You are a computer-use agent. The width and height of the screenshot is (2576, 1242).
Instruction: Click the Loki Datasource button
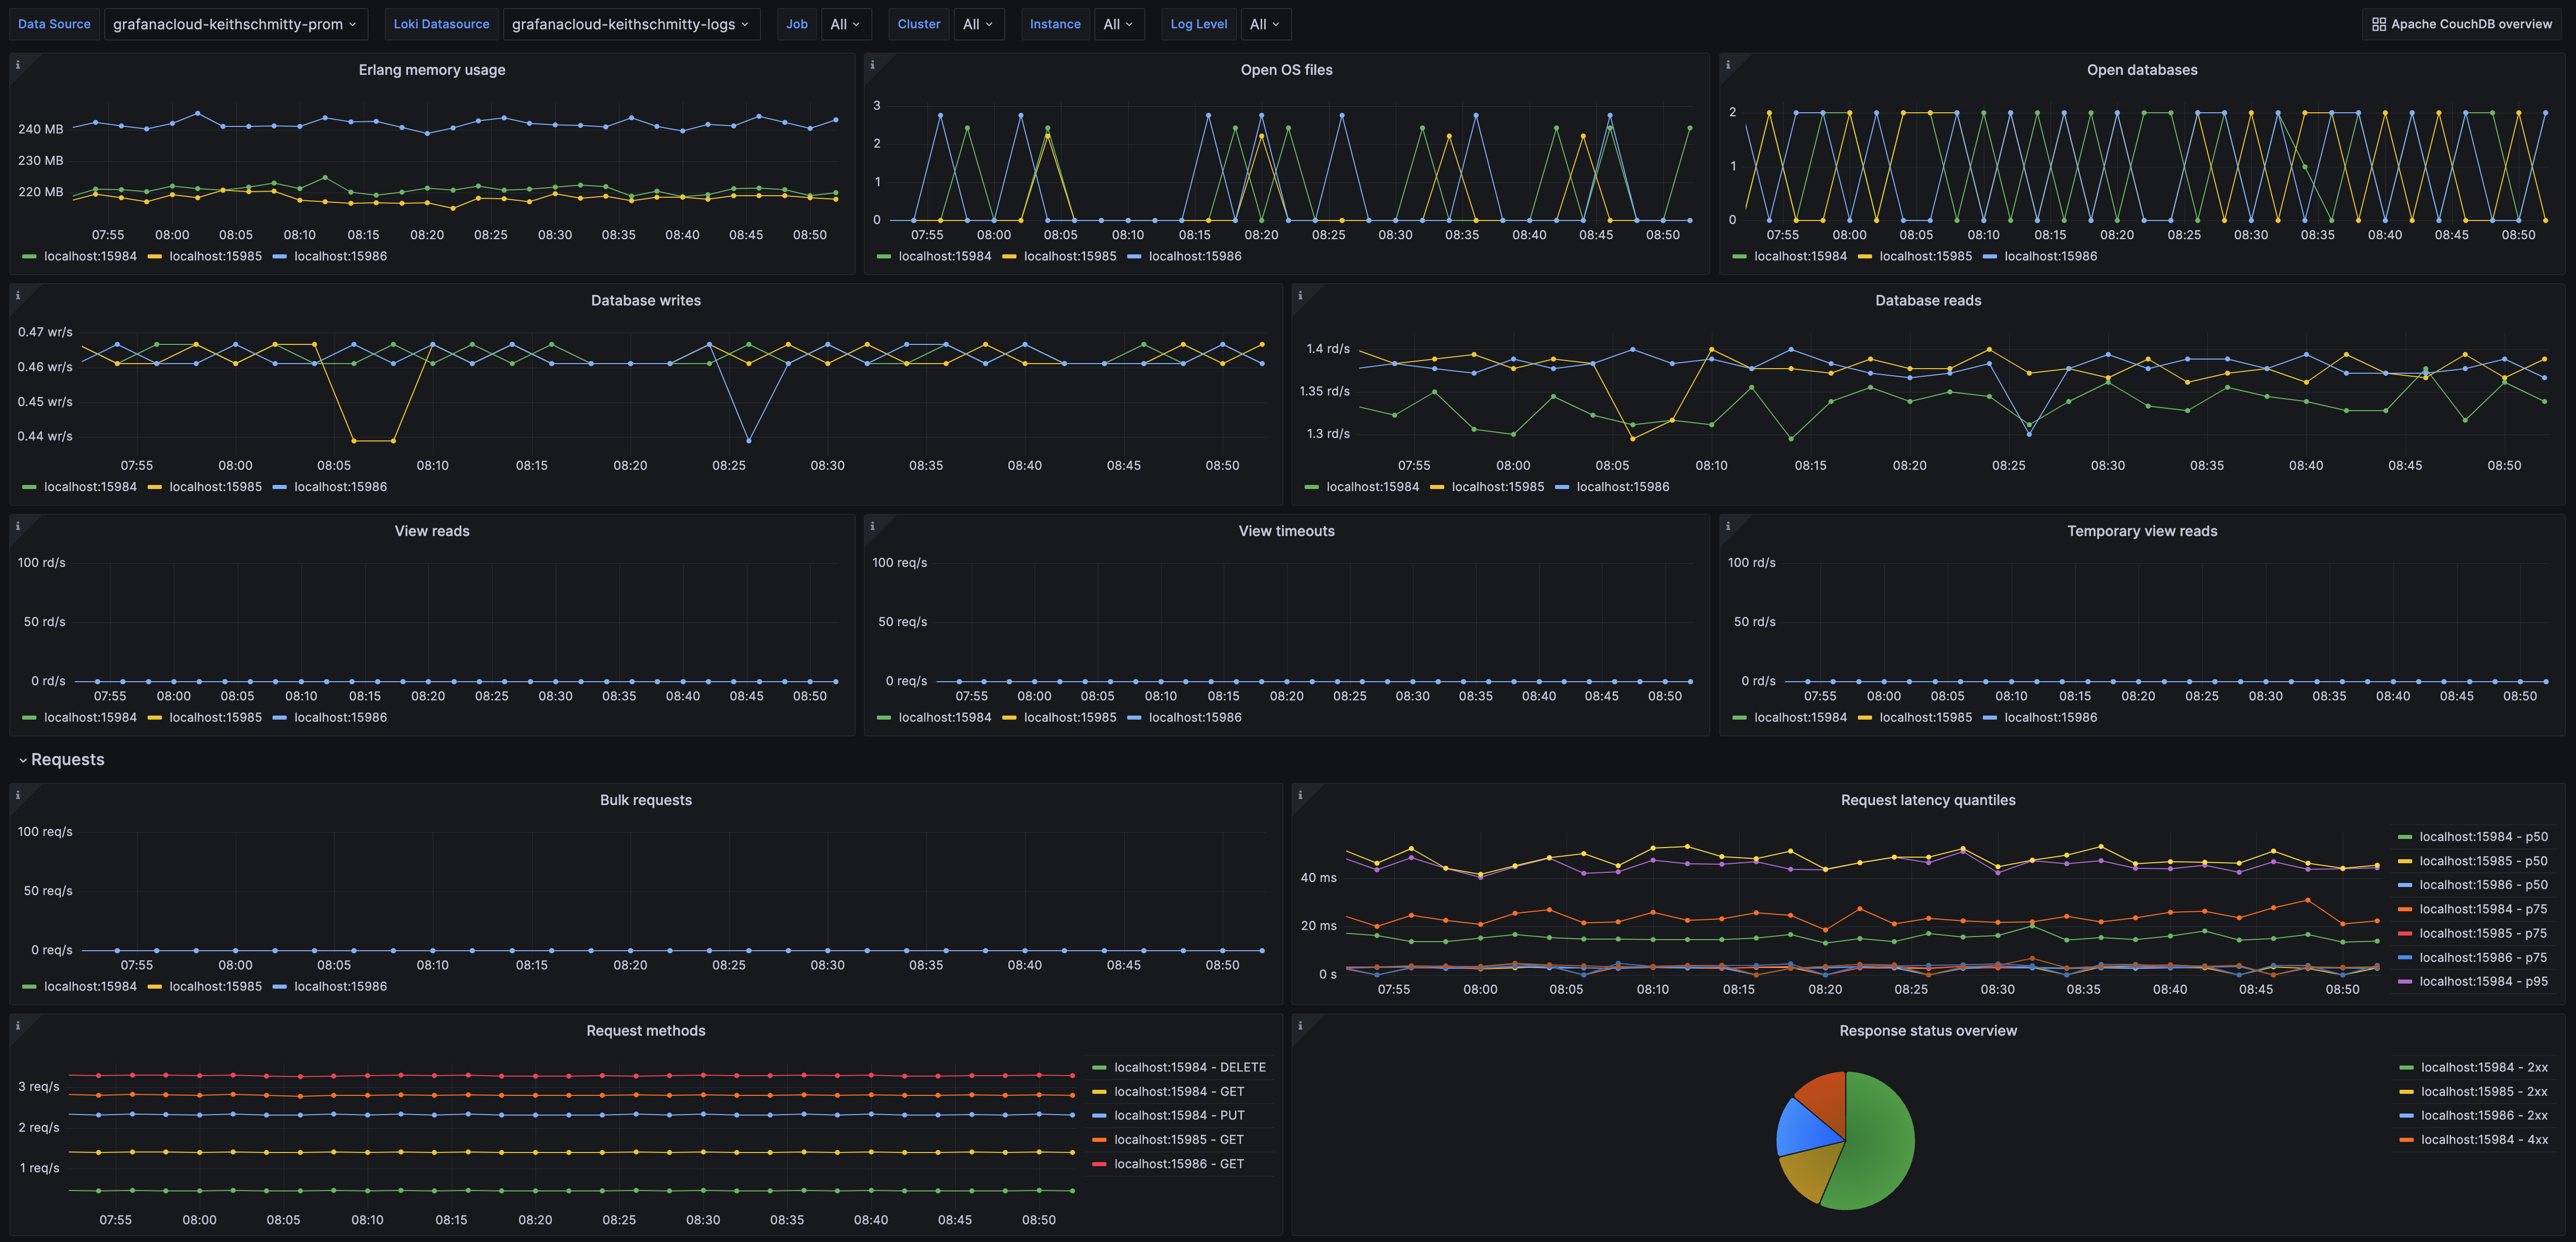(441, 24)
